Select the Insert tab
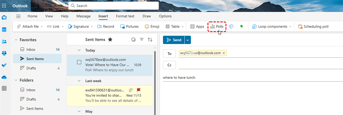 (x=103, y=16)
